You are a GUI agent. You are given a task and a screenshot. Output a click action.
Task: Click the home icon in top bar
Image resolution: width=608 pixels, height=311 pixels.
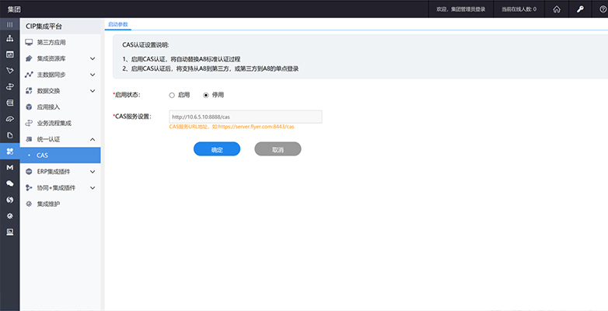point(557,9)
